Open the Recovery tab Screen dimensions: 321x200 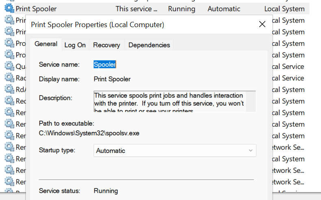[x=106, y=45]
